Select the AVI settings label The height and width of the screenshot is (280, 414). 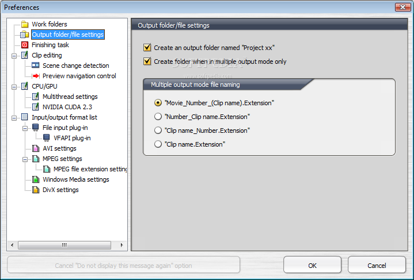(x=59, y=148)
